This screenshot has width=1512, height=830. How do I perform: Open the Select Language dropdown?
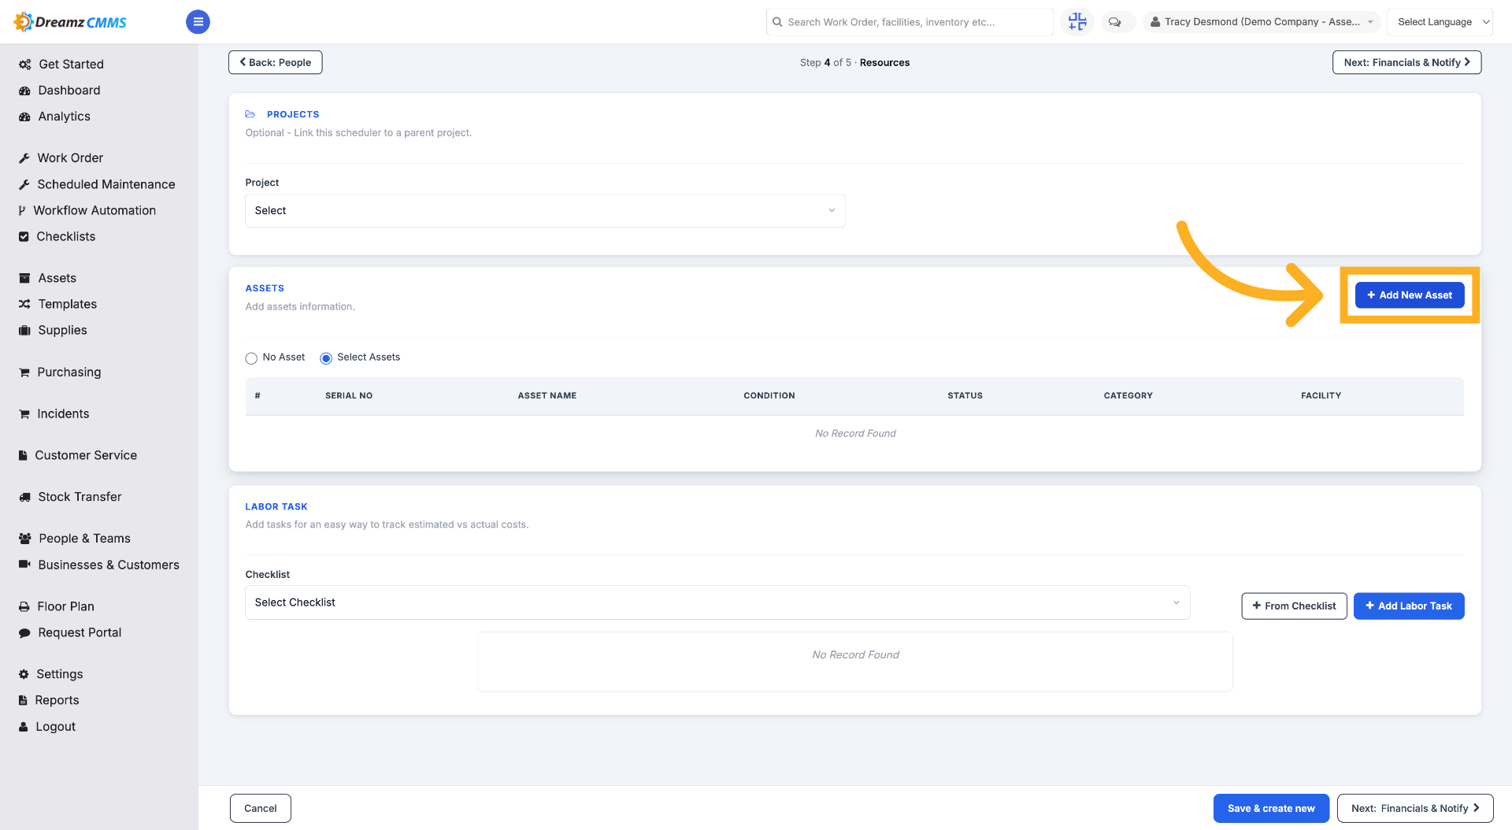coord(1440,22)
